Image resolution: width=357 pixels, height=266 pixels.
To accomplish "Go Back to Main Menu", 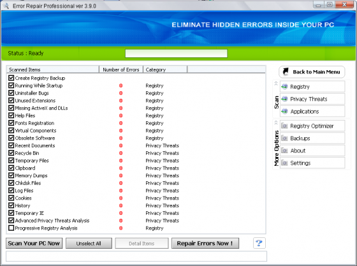I will 312,72.
